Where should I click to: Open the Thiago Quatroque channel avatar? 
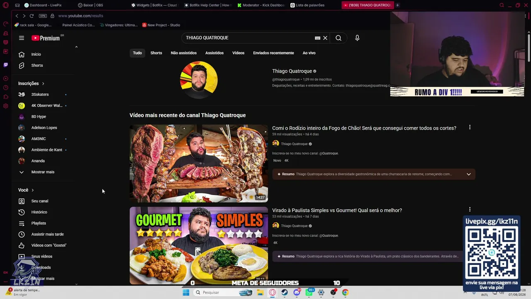[199, 80]
